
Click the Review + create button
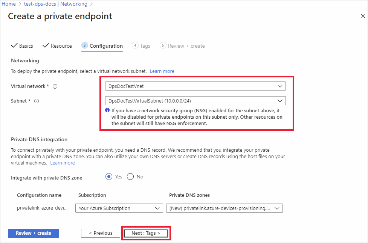(34, 233)
